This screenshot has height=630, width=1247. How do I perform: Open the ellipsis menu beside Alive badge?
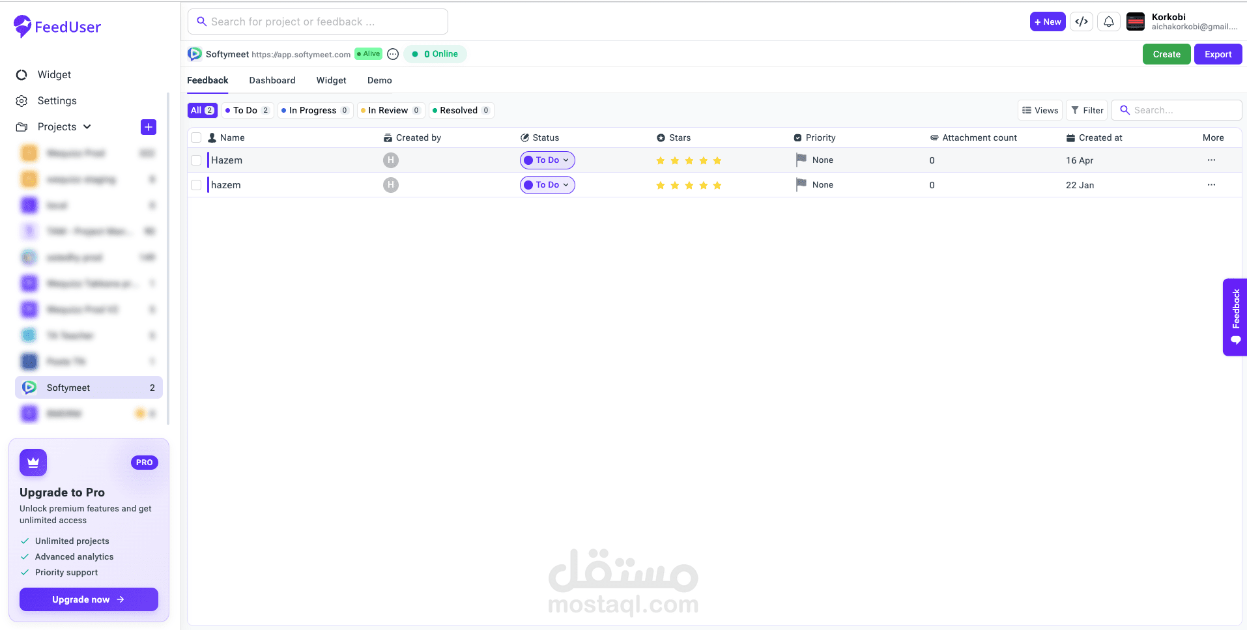point(393,54)
